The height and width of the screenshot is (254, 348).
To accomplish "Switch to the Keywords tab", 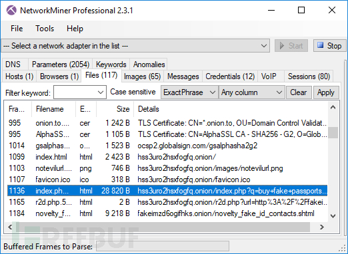I will (111, 64).
